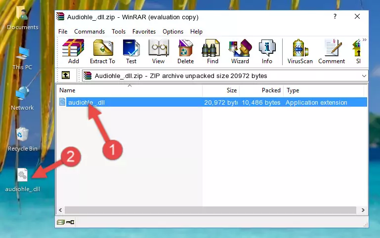Show archive Info
This screenshot has width=380, height=238.
coord(267,51)
